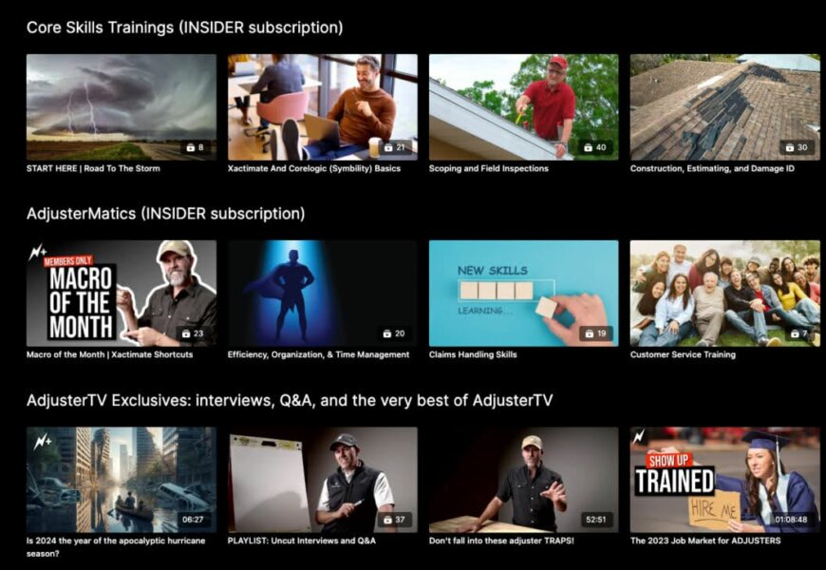This screenshot has width=826, height=570.
Task: Open PLAYLIST: Uncut Interviews and Q&A
Action: (321, 480)
